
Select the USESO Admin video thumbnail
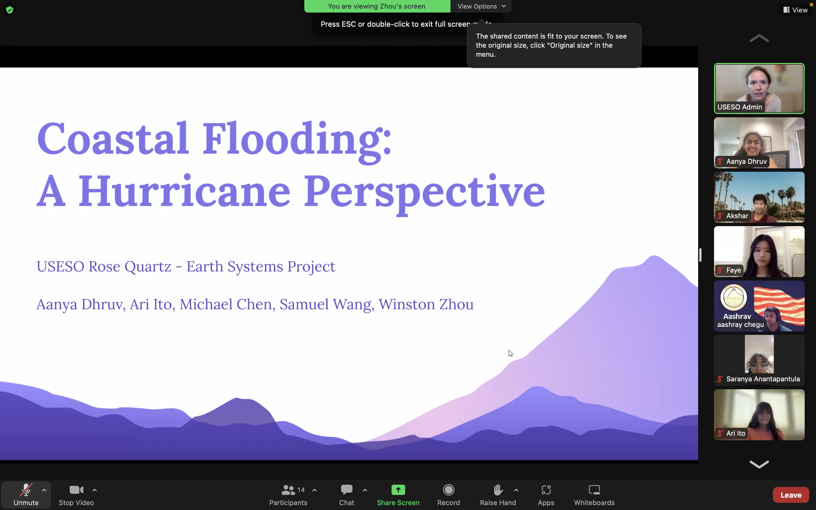(x=759, y=88)
